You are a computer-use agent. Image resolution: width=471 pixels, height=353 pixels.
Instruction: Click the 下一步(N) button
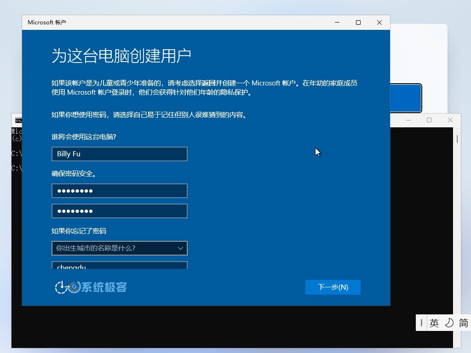pyautogui.click(x=333, y=287)
